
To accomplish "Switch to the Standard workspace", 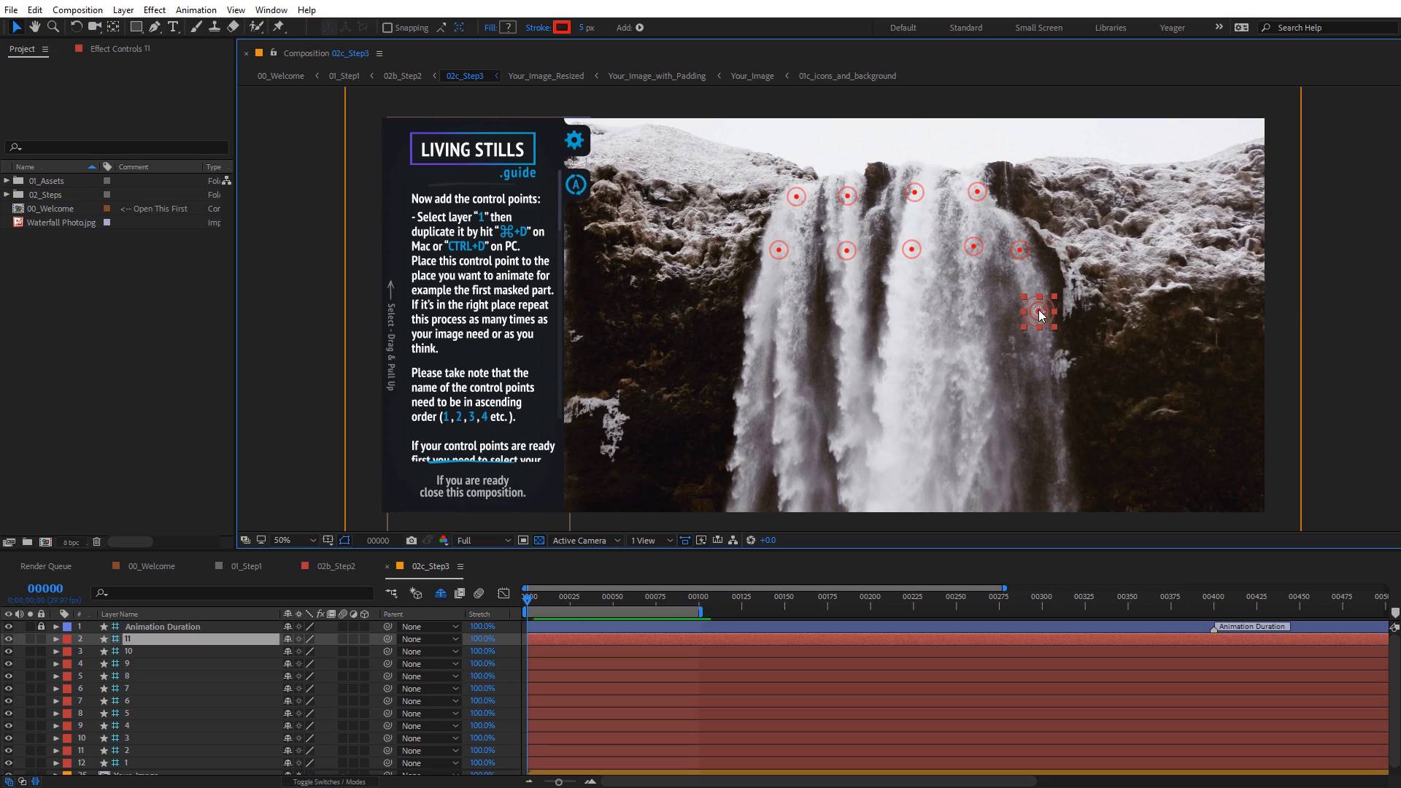I will [x=965, y=28].
